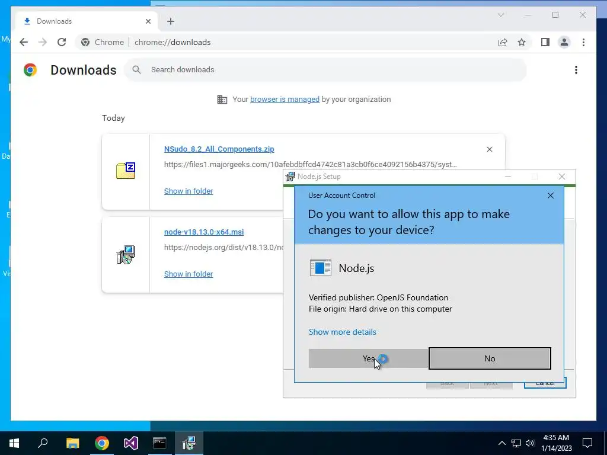Toggle Chrome side panel
The height and width of the screenshot is (455, 607).
[545, 42]
